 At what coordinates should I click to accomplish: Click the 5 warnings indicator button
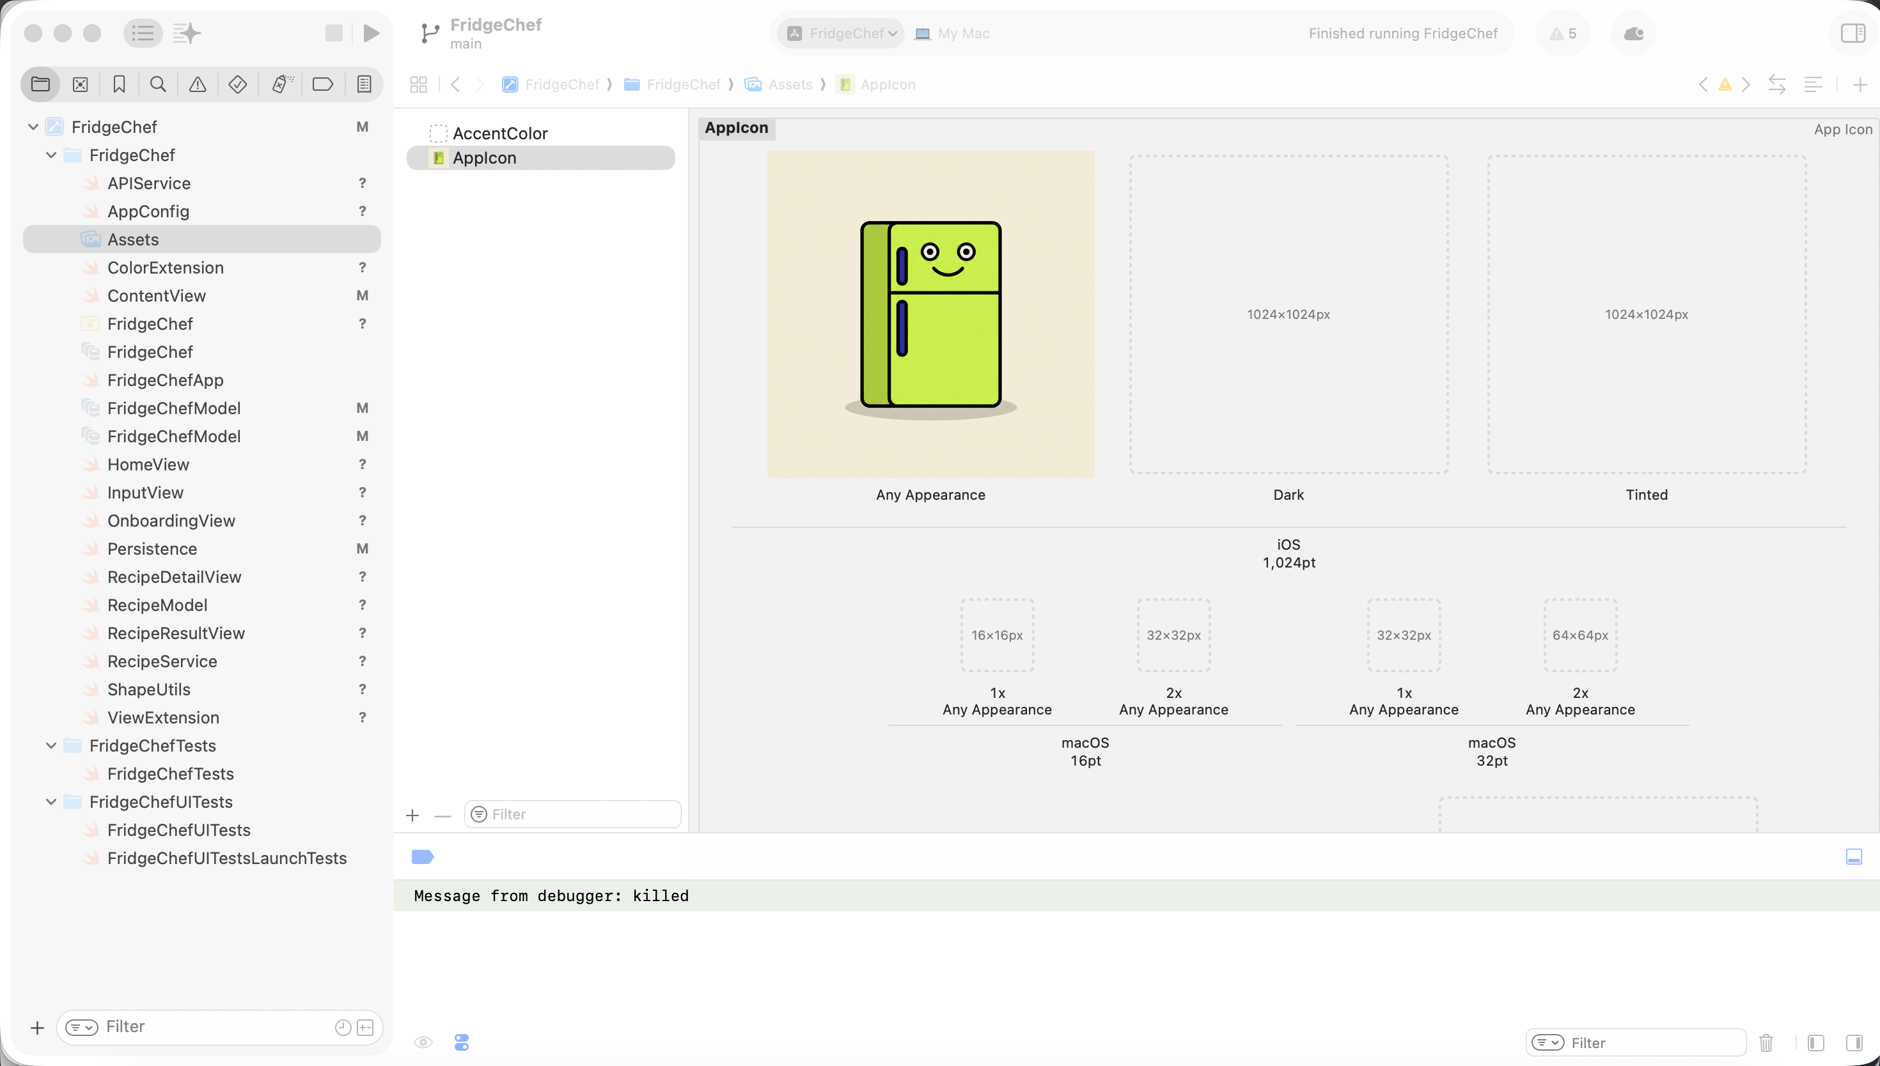click(x=1562, y=33)
